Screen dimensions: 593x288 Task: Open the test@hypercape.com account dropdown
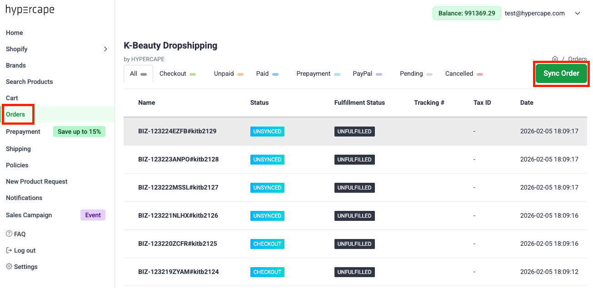[534, 13]
